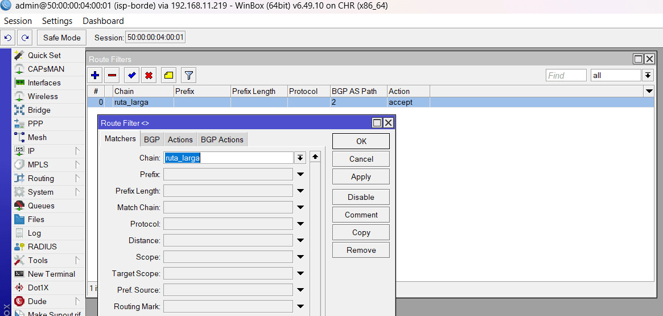Open New Terminal from the sidebar
Image resolution: width=663 pixels, height=316 pixels.
tap(51, 274)
